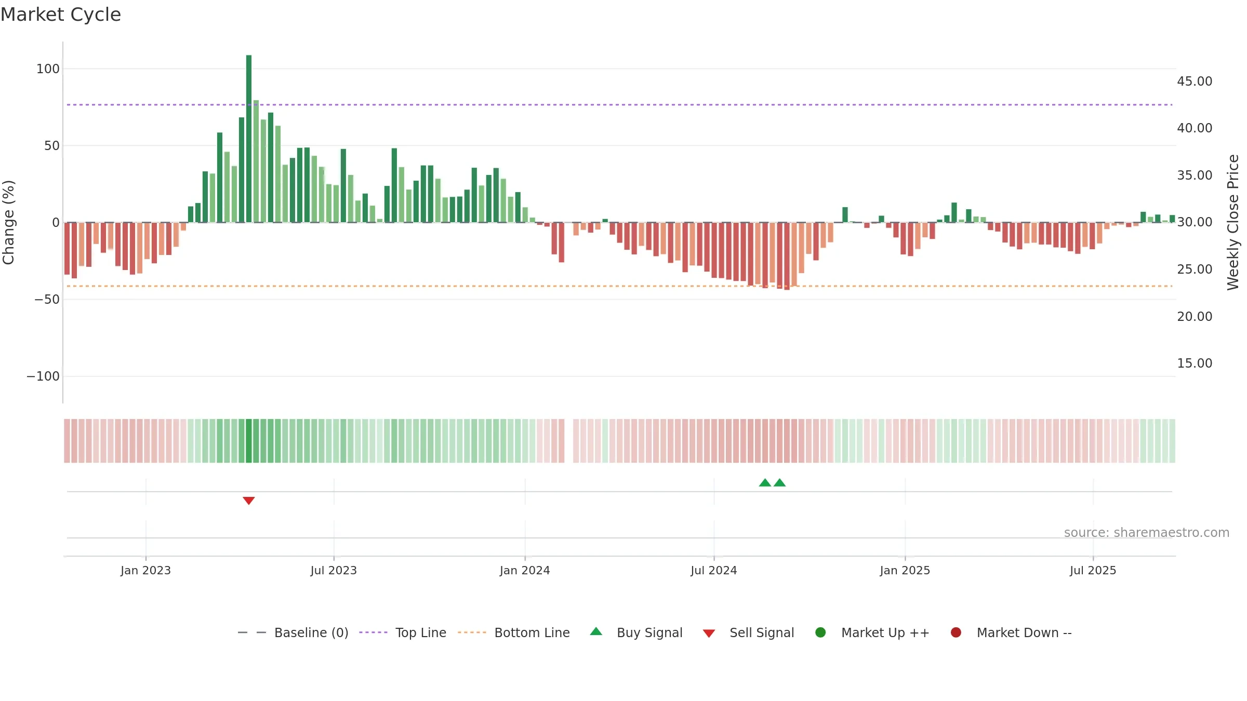Screen dimensions: 1247x701
Task: Click the second green buy signal marker
Action: 779,482
